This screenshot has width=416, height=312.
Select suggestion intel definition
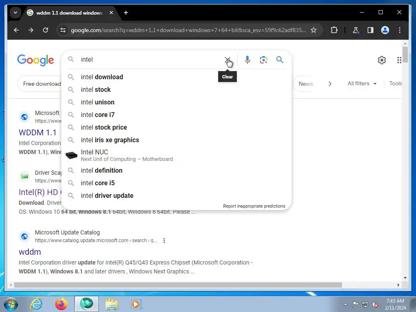tap(176, 170)
